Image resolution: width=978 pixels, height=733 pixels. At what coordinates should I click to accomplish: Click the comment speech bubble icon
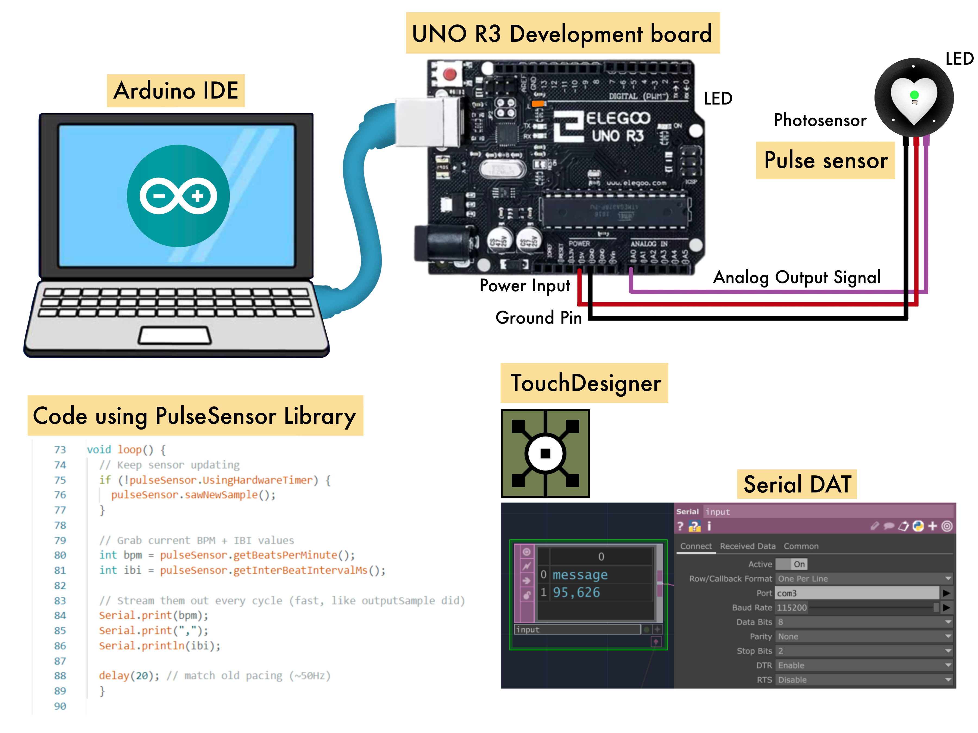[x=889, y=526]
